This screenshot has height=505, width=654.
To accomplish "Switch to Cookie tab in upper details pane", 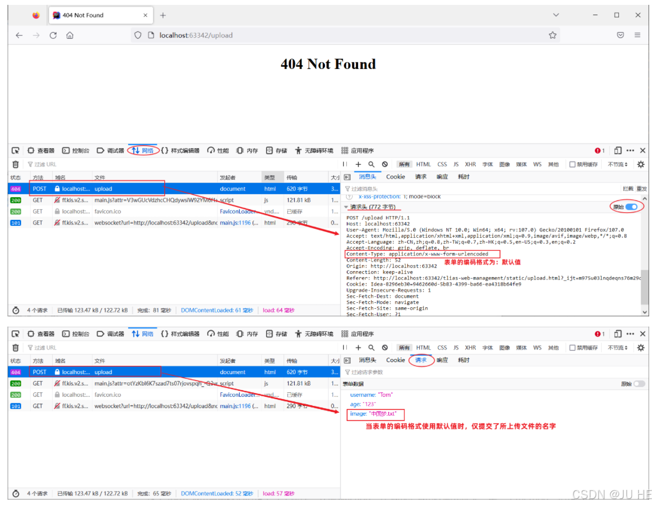I will coord(395,177).
